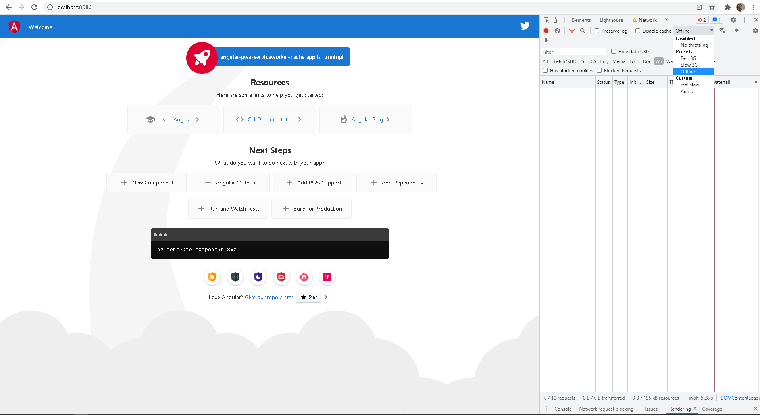Open drawer three-dot menu beside Console

click(x=546, y=409)
